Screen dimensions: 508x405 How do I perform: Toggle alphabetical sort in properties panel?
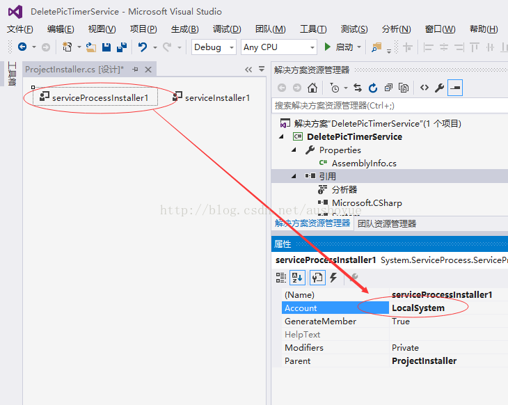tap(297, 278)
